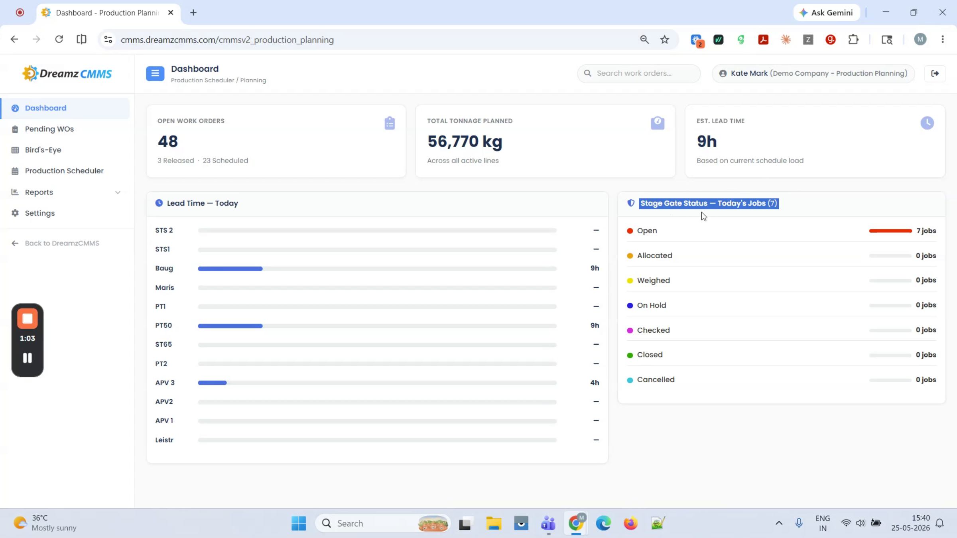Open the notifications bell in the taskbar

(x=939, y=523)
